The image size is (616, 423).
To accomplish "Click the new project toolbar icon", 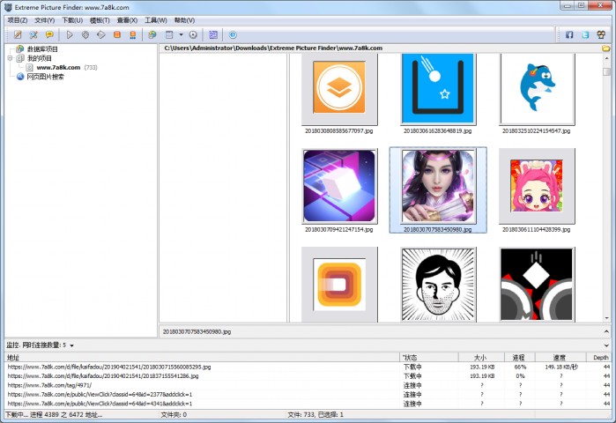I will click(x=17, y=34).
